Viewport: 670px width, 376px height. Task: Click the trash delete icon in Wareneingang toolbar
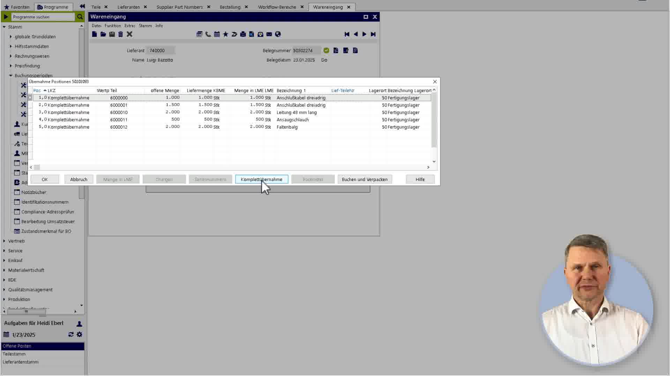click(120, 34)
